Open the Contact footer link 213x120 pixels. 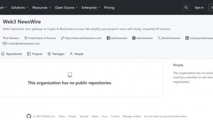pyautogui.click(x=115, y=116)
